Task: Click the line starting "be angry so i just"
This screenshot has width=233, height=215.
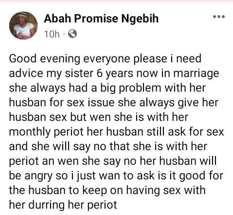Action: click(x=116, y=176)
